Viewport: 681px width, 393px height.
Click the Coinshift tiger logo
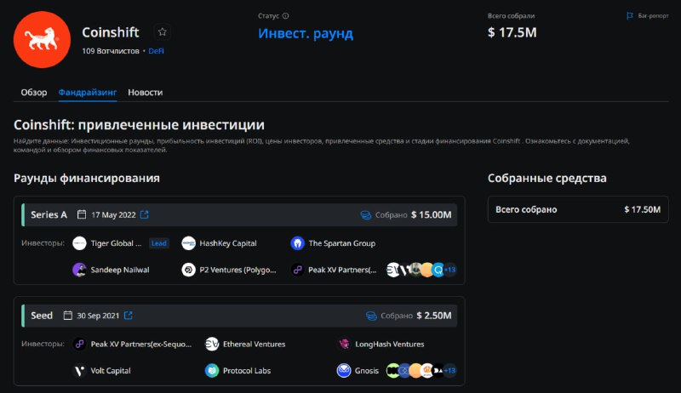click(x=42, y=39)
